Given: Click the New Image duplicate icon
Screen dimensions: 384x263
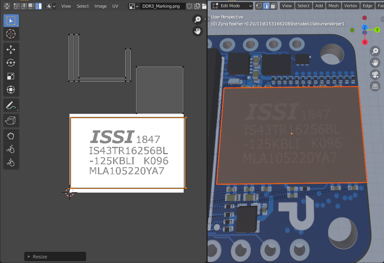Looking at the screenshot, I should click(x=197, y=6).
